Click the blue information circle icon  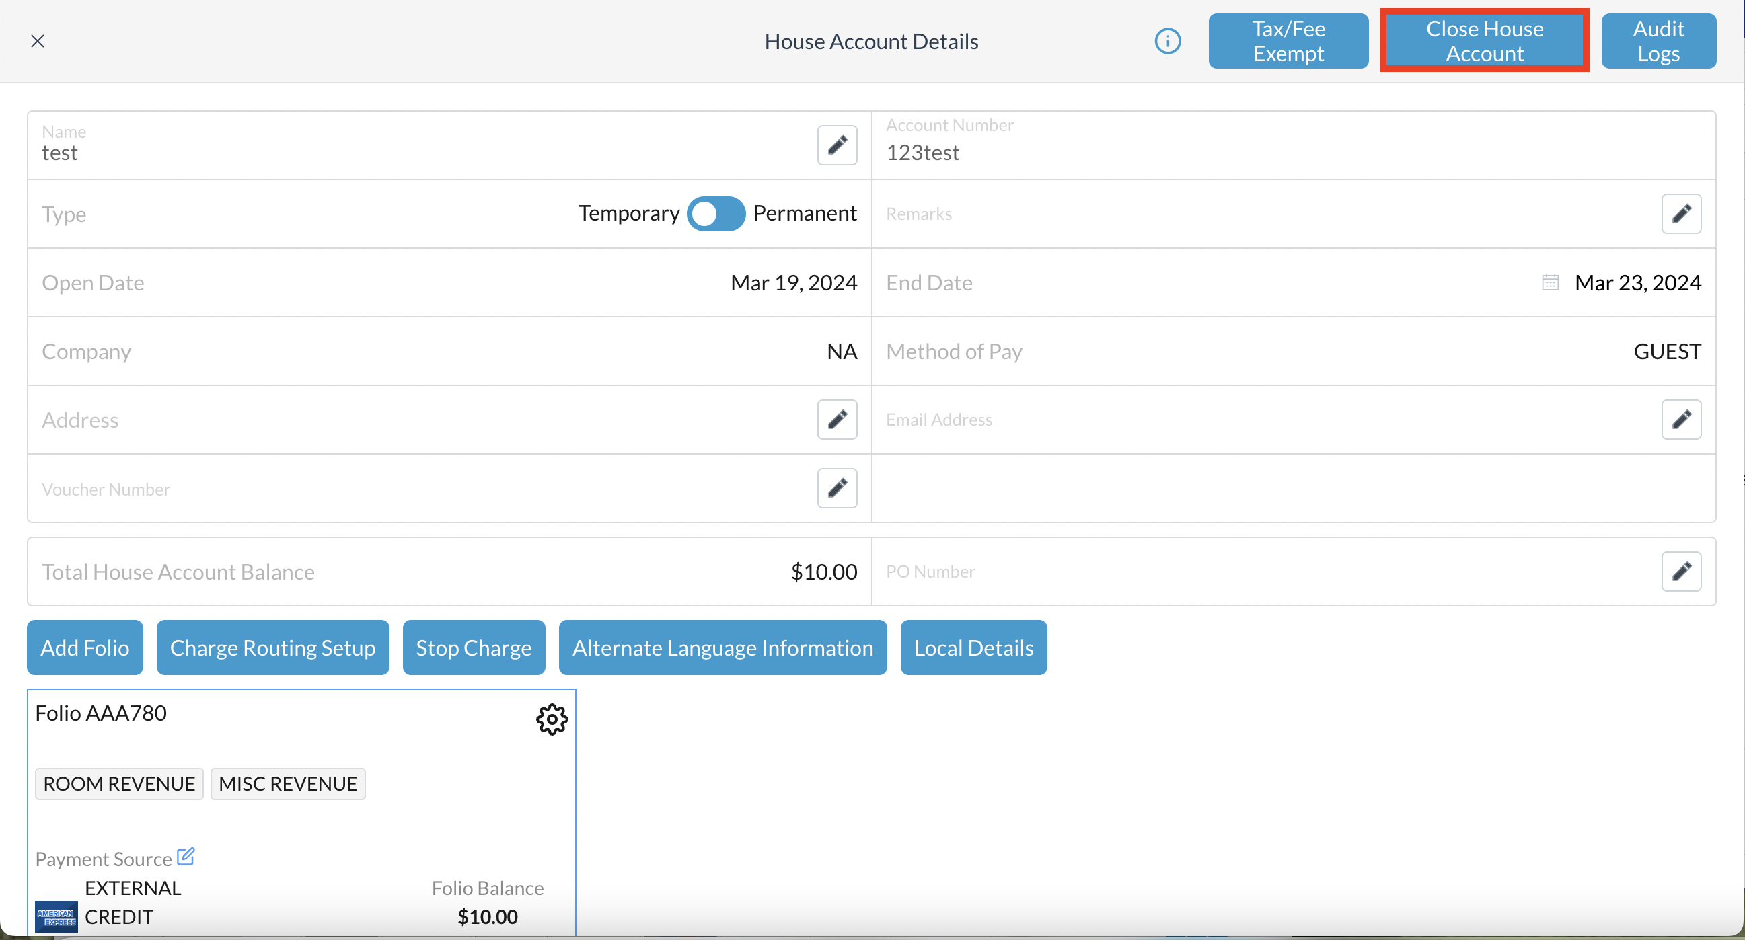pos(1167,41)
